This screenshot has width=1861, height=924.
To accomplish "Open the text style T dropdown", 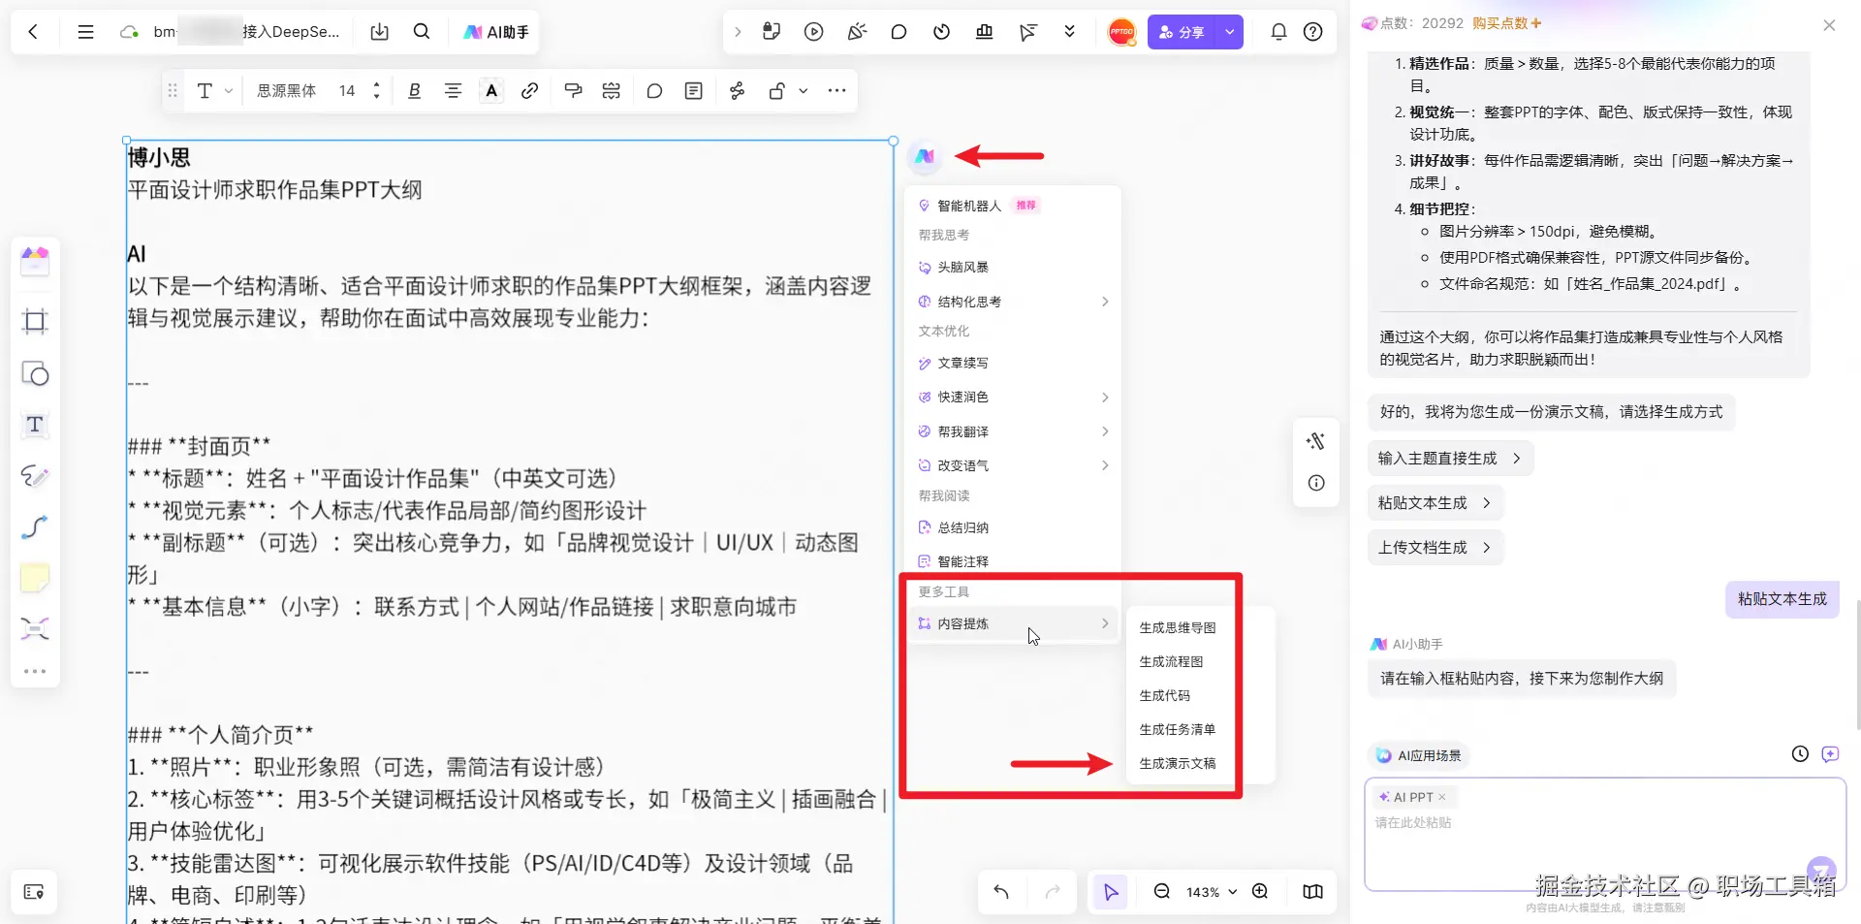I will click(x=214, y=91).
